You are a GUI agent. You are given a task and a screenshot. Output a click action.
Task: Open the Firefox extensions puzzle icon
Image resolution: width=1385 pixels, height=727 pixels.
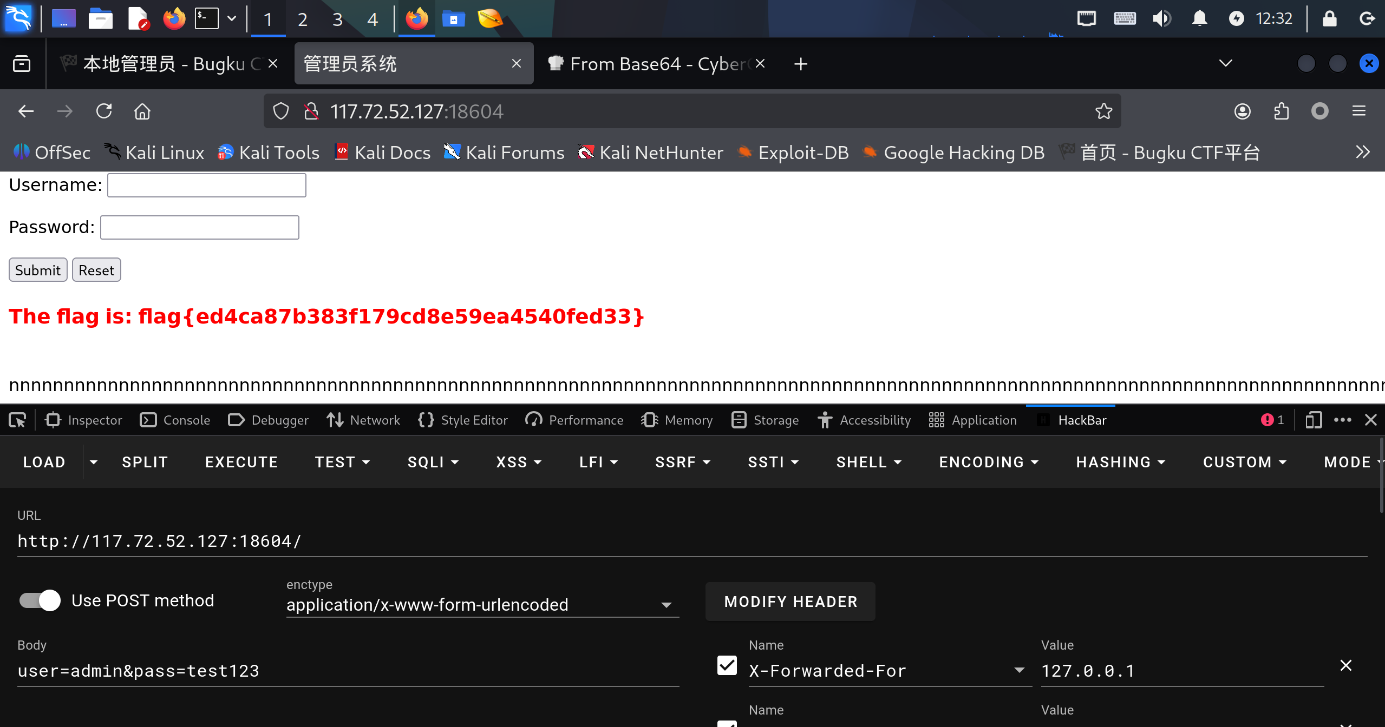point(1281,111)
